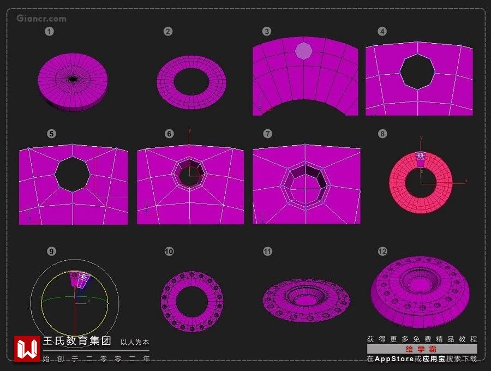Click the 在AppStore或应用宝搜索下载 text

422,359
